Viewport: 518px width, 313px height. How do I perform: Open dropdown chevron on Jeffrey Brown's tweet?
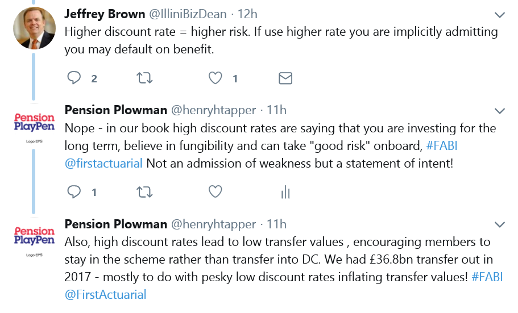pyautogui.click(x=499, y=15)
